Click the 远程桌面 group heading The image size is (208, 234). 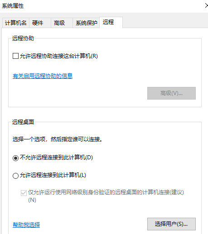click(x=23, y=122)
